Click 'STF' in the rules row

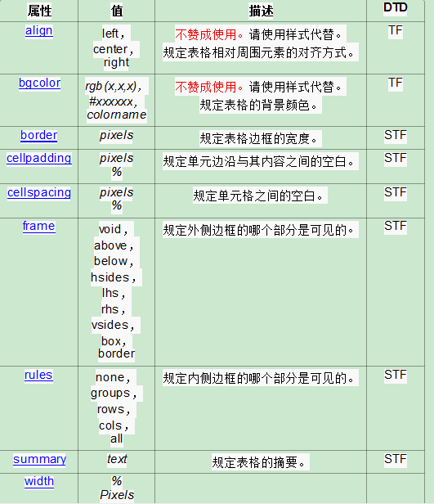[x=396, y=375]
